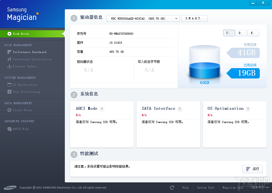Open the AHCI Mode help tooltip
Image resolution: width=272 pixels, height=193 pixels.
coord(102,109)
